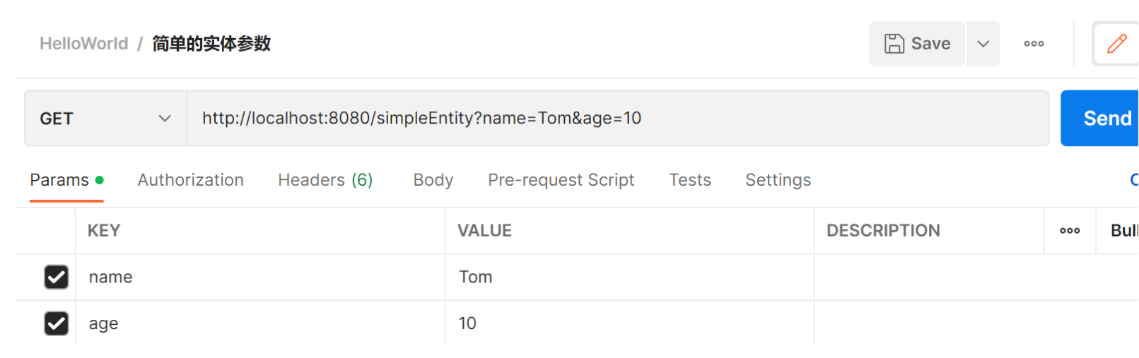Image resolution: width=1139 pixels, height=358 pixels.
Task: Open the GET method dropdown
Action: coord(105,119)
